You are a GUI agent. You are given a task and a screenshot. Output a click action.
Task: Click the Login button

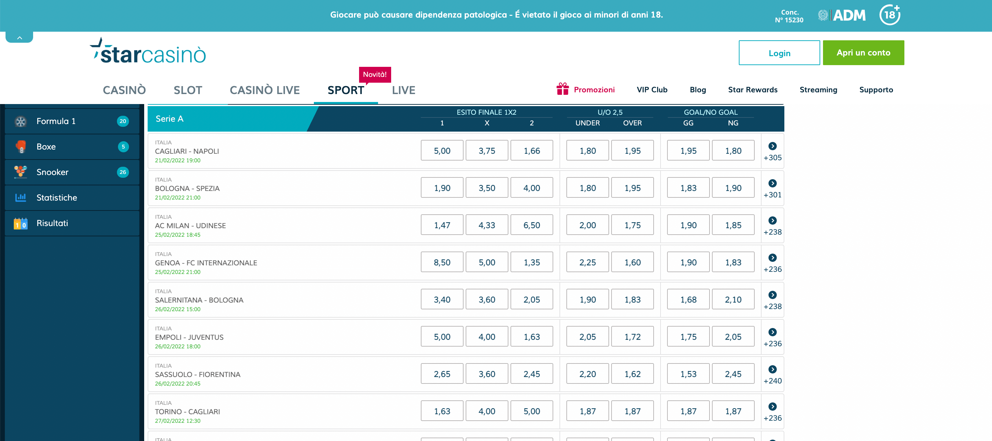pos(779,53)
